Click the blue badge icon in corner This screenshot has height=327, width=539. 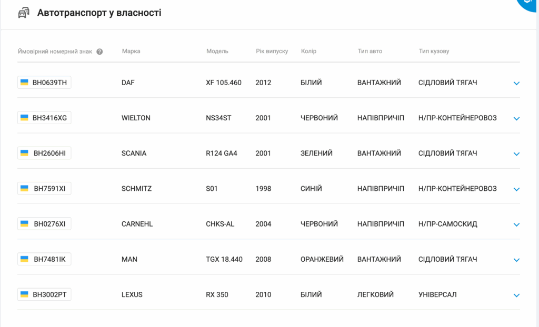click(527, 4)
